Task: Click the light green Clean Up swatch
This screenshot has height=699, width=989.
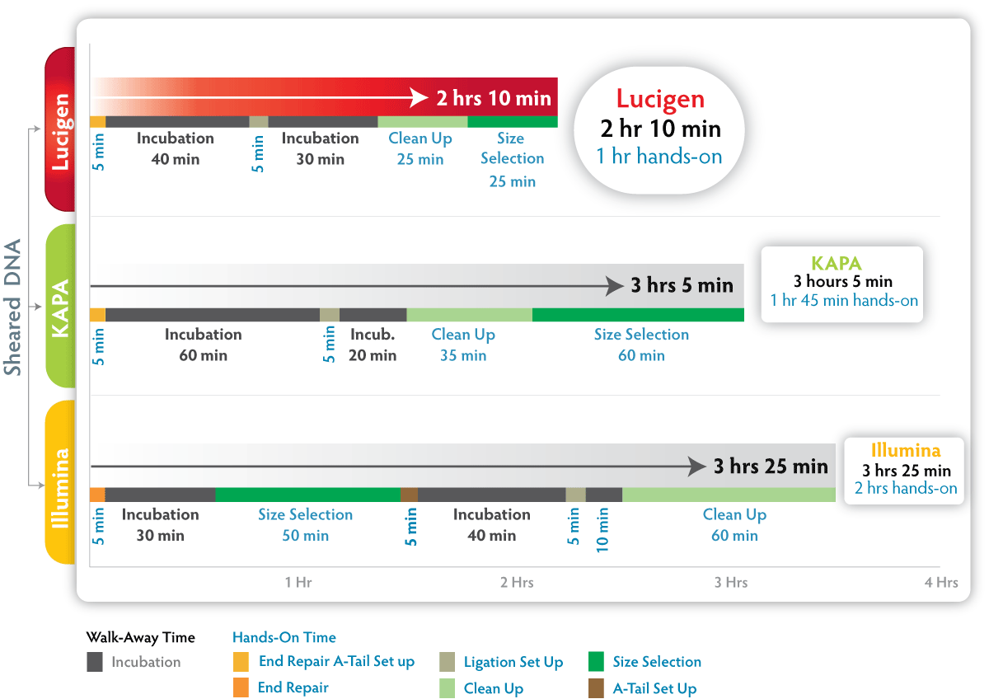Action: [x=447, y=688]
